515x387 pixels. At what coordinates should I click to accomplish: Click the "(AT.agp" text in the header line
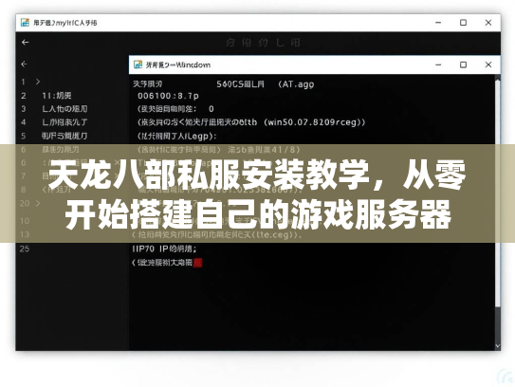pos(296,84)
